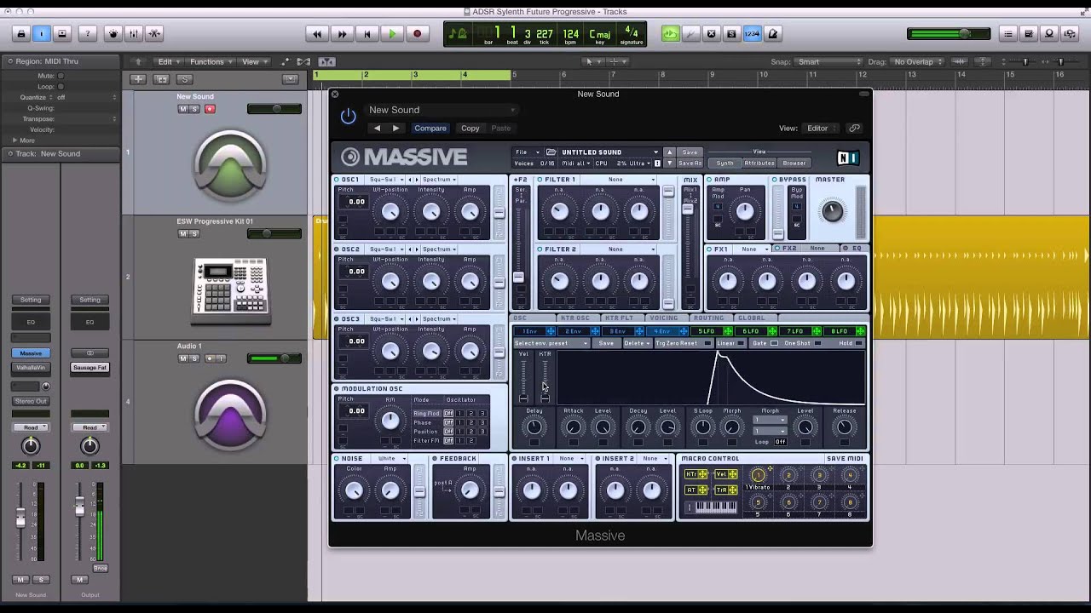Toggle the Metronome click button
The image size is (1091, 613).
coord(772,34)
